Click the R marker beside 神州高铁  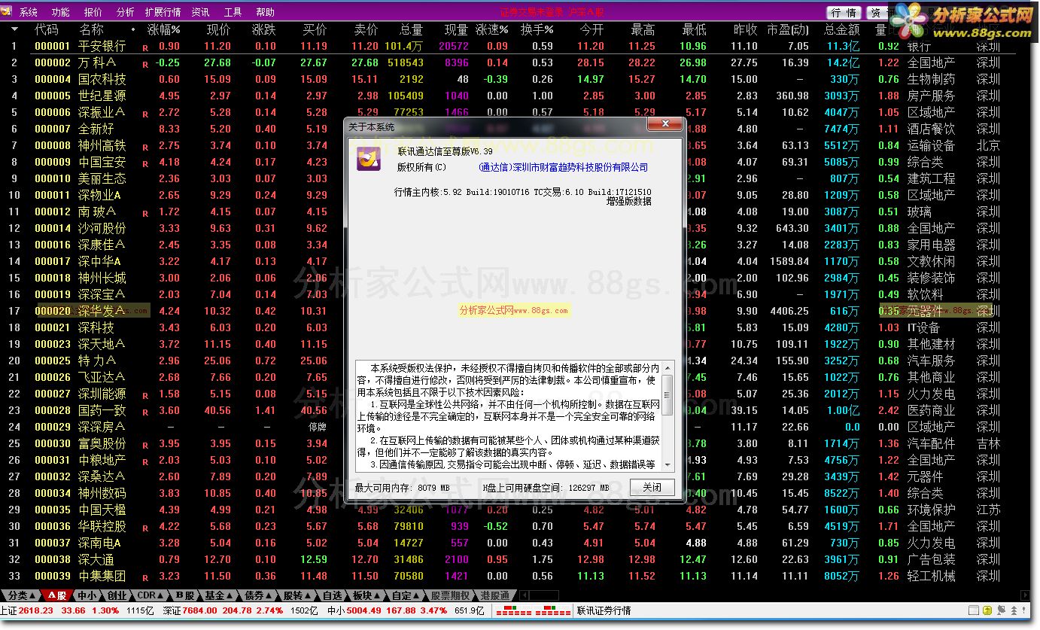click(x=145, y=147)
